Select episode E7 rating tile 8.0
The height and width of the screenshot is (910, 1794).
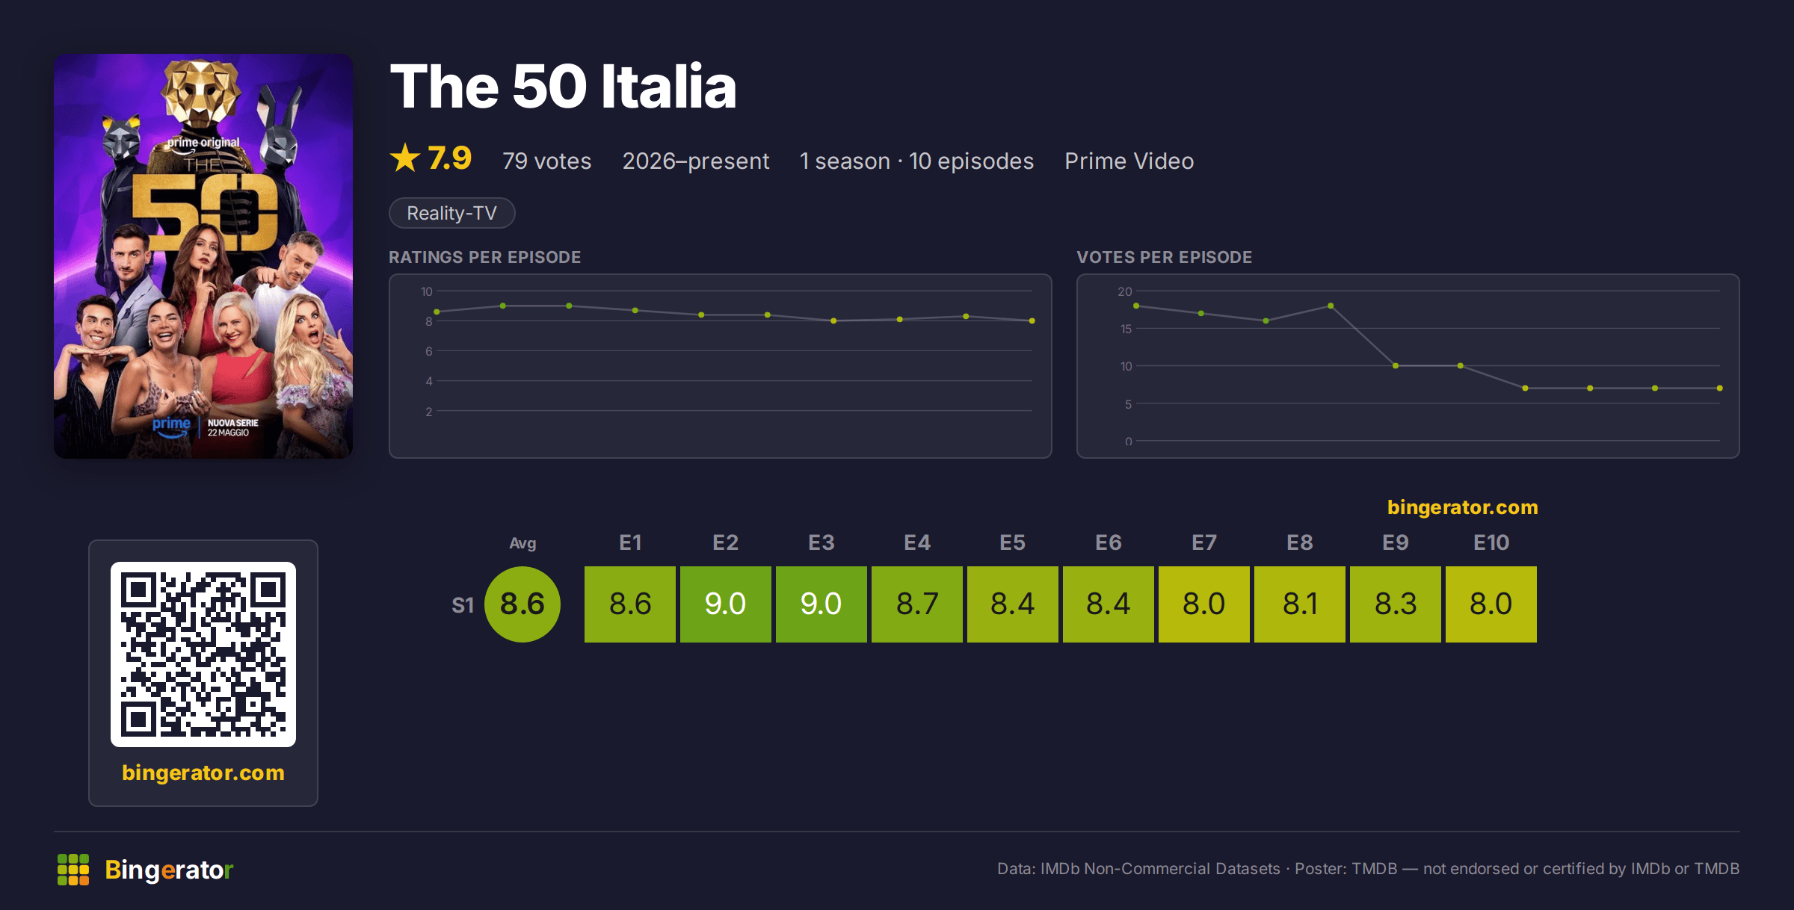[x=1204, y=604]
